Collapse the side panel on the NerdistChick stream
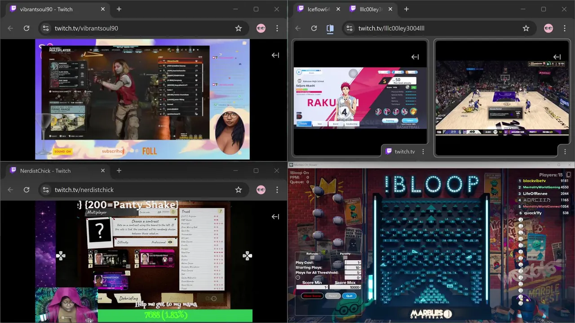 point(275,217)
